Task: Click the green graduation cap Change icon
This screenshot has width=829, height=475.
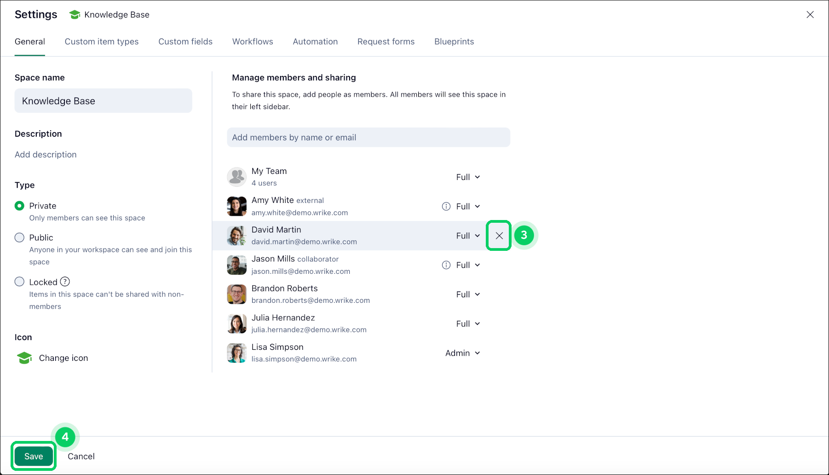Action: [24, 358]
